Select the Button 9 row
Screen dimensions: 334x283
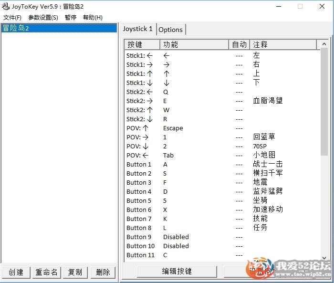[x=222, y=237]
